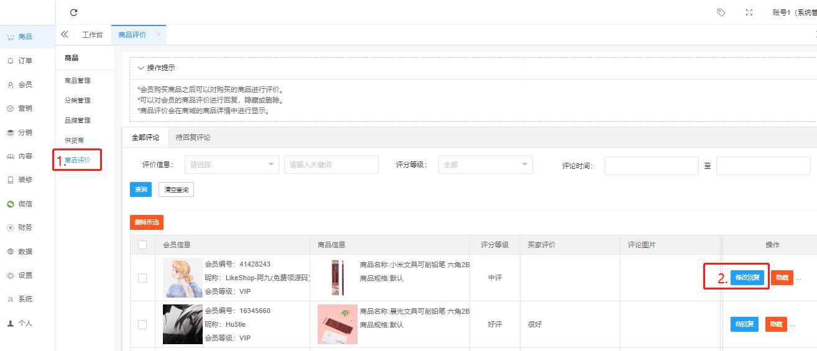The width and height of the screenshot is (817, 351).
Task: Open the 微信 section in sidebar
Action: tap(25, 204)
